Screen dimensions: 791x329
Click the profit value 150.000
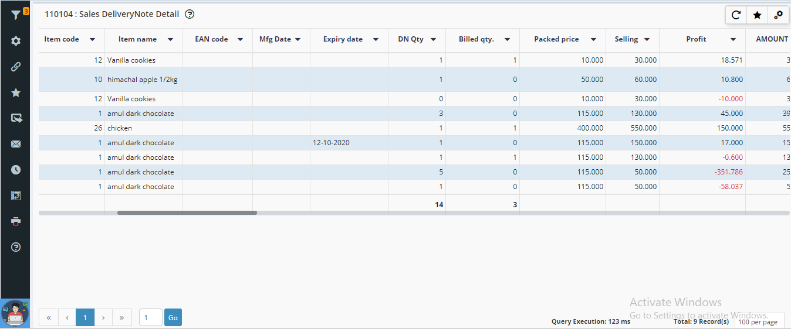pyautogui.click(x=730, y=128)
